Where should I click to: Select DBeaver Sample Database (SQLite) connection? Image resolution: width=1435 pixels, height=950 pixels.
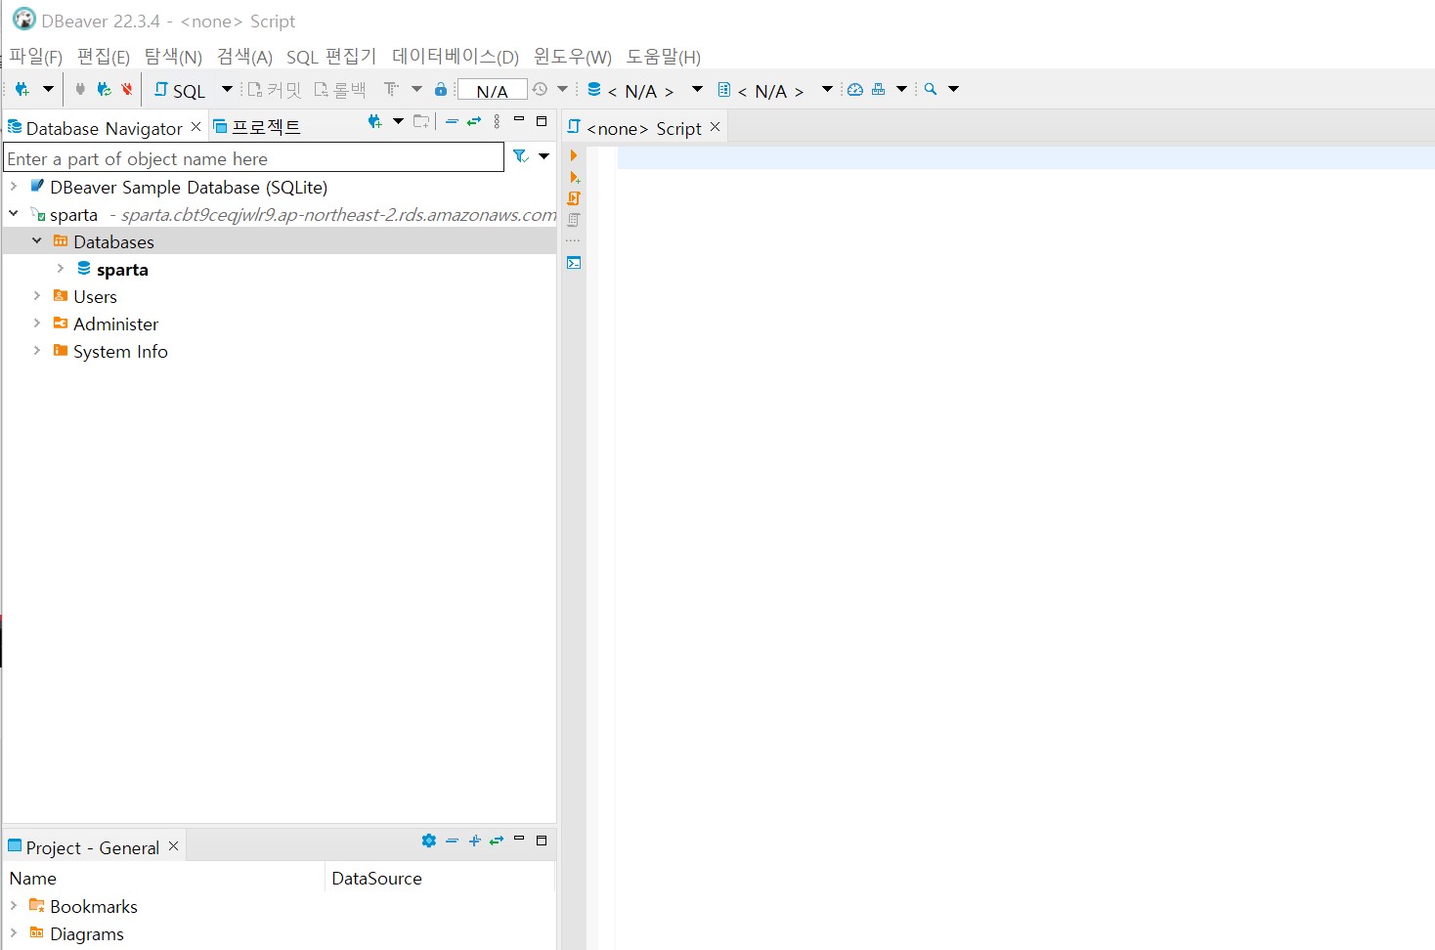[189, 187]
